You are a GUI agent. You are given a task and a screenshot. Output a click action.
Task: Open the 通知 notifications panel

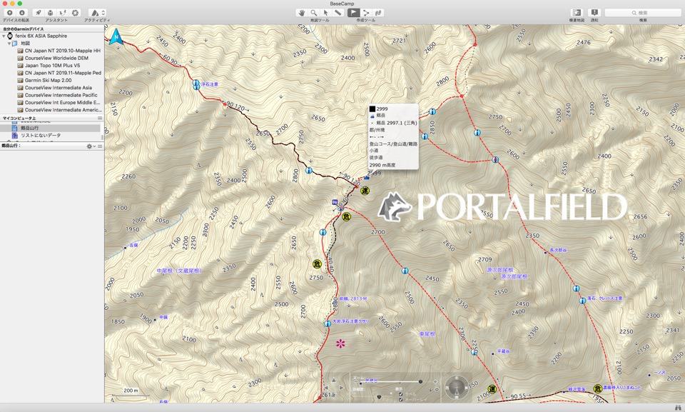pos(593,12)
